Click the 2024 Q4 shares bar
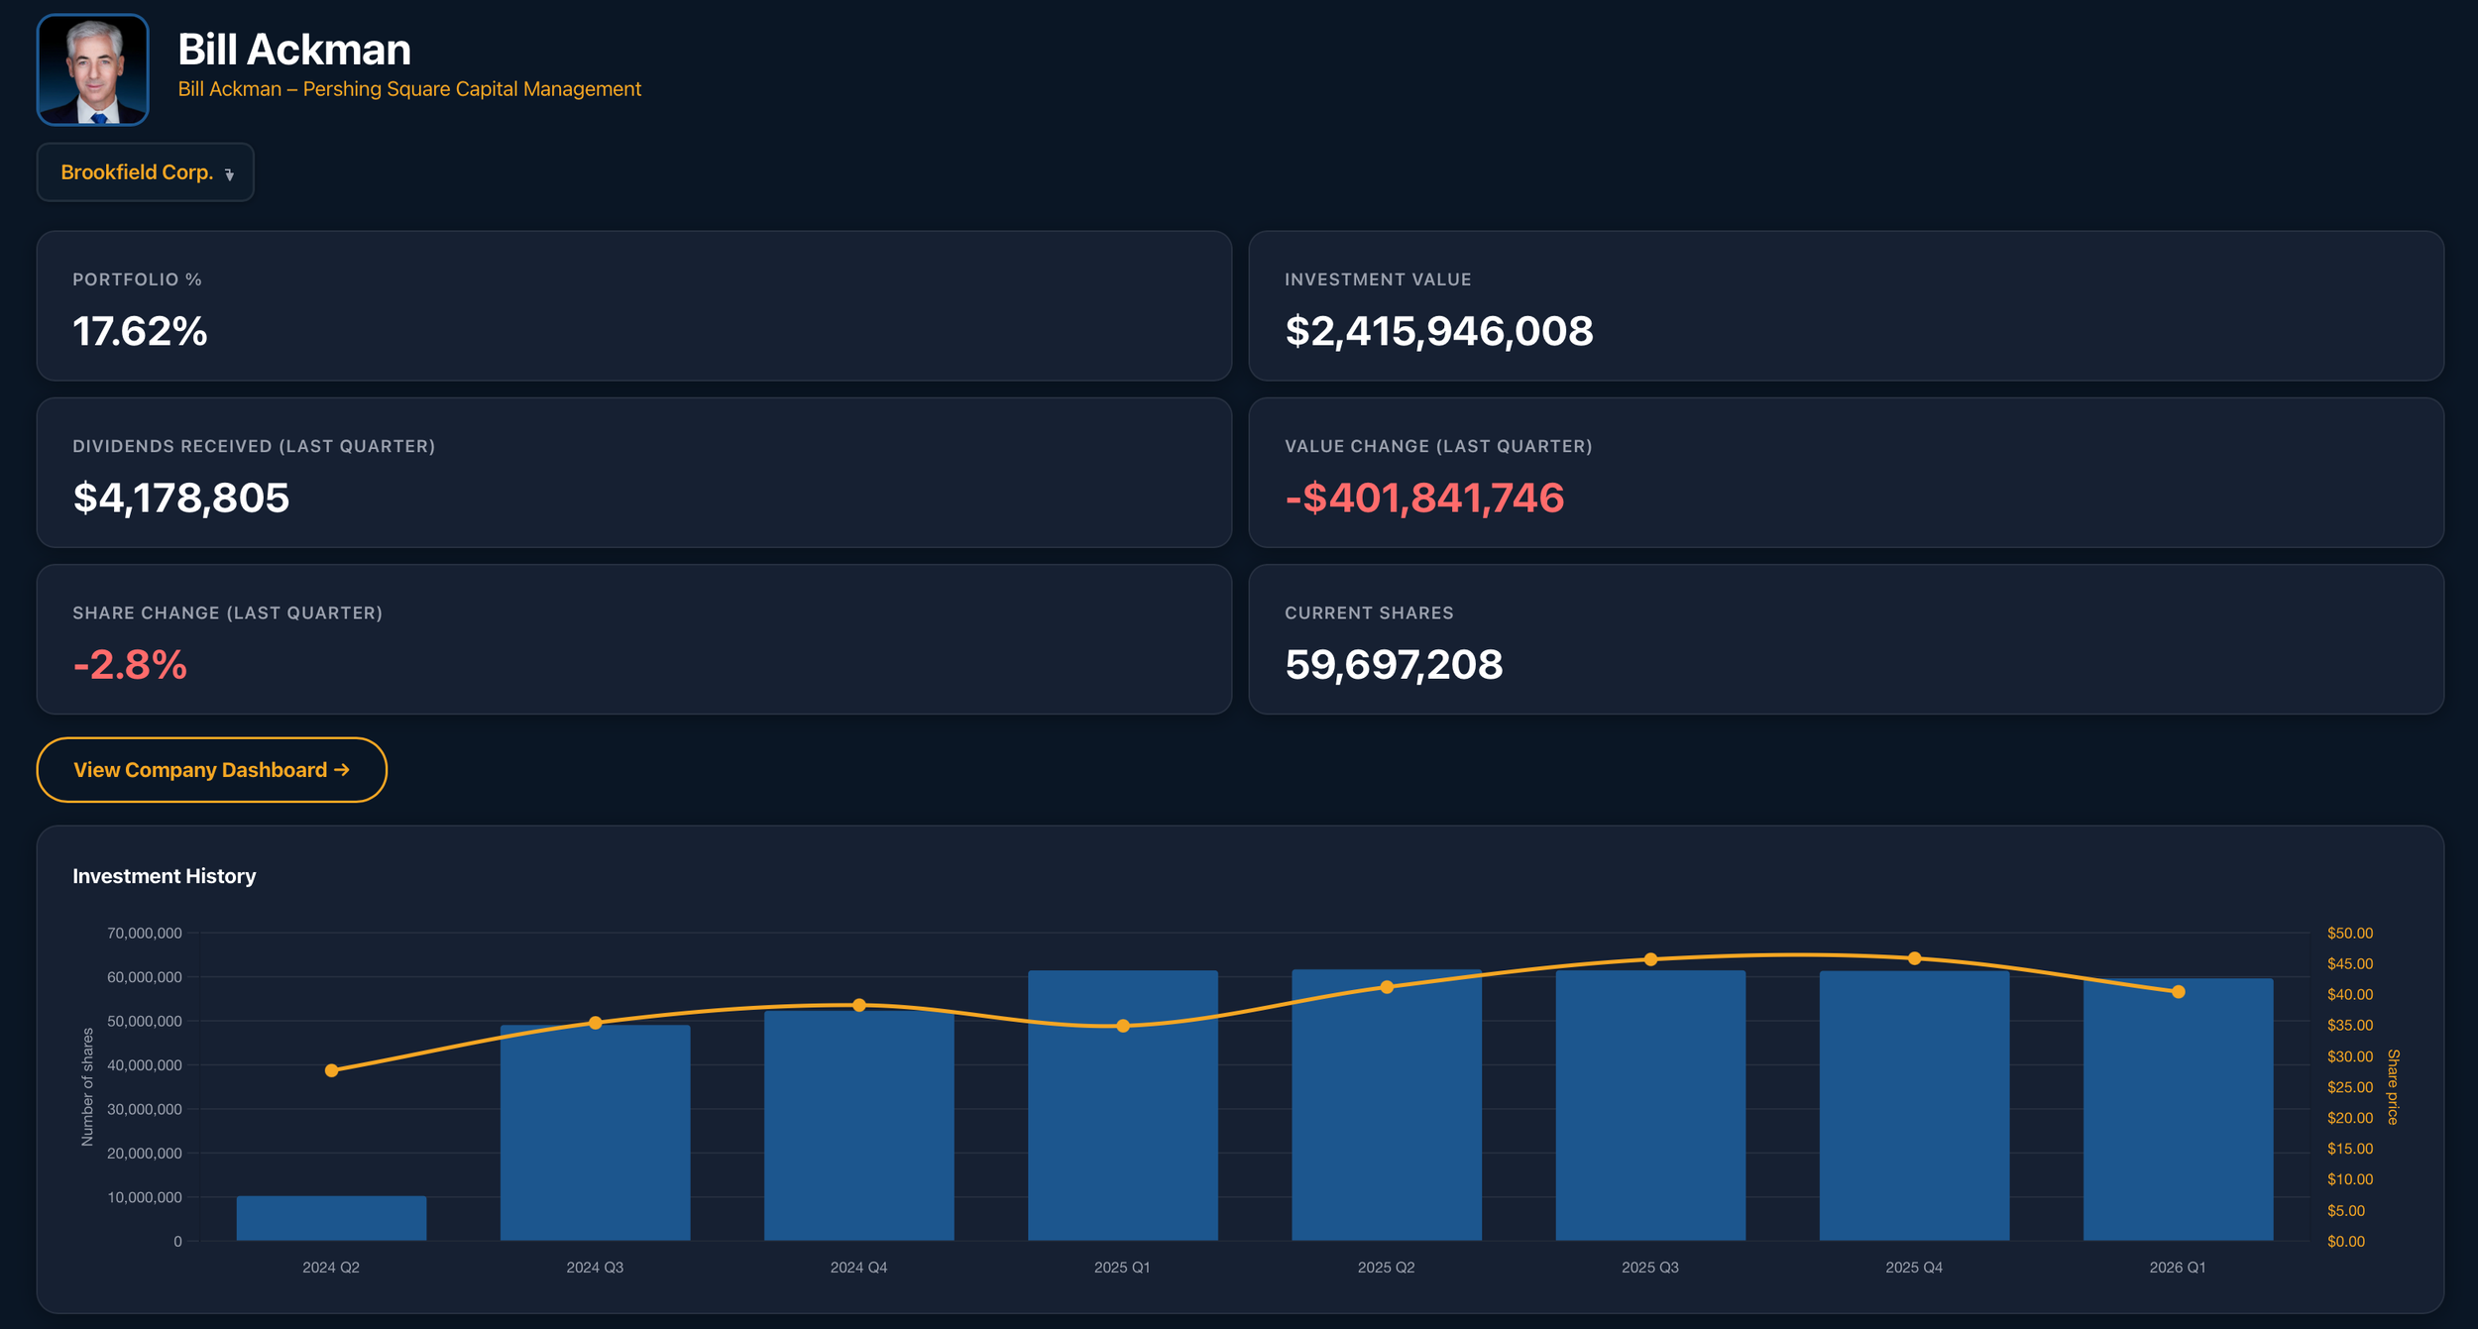 coord(858,1126)
